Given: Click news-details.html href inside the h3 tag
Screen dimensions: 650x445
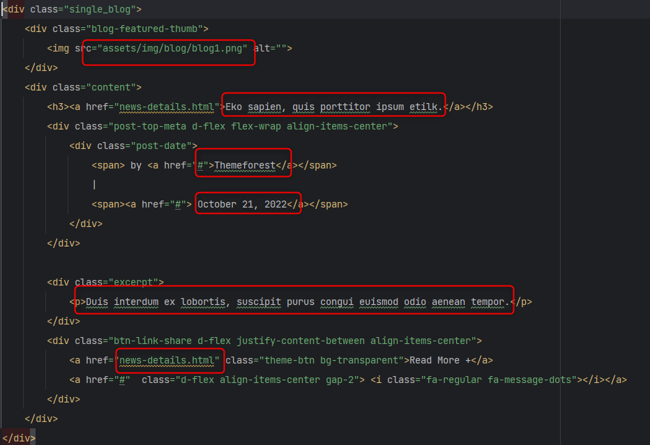Looking at the screenshot, I should [166, 107].
